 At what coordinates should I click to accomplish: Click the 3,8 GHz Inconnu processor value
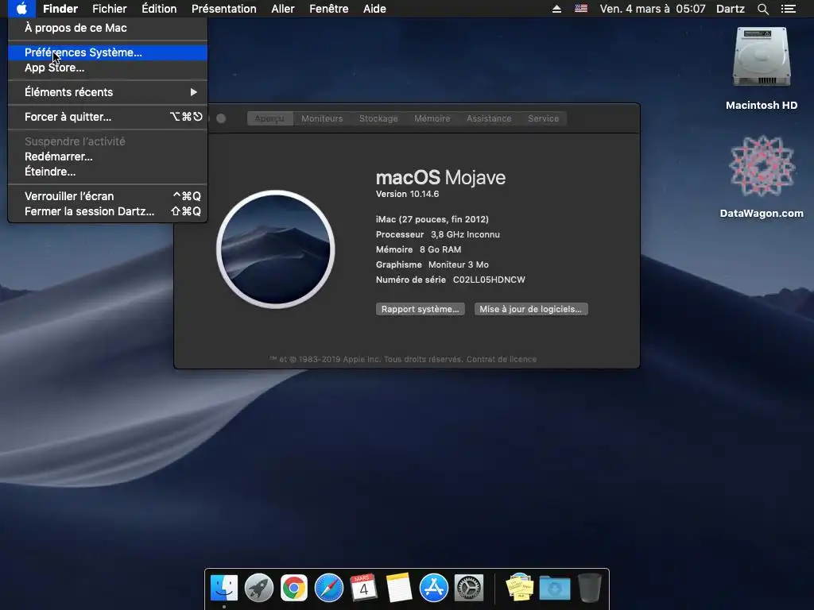465,234
